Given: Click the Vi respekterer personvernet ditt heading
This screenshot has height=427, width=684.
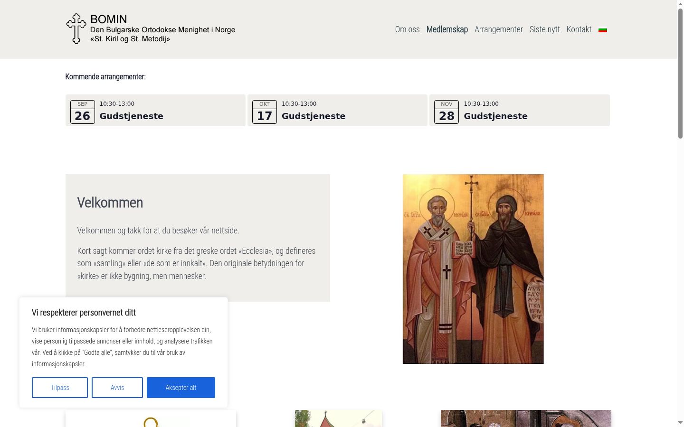Looking at the screenshot, I should click(84, 313).
